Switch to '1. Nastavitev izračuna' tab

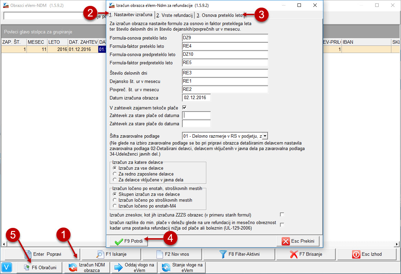[x=131, y=15]
